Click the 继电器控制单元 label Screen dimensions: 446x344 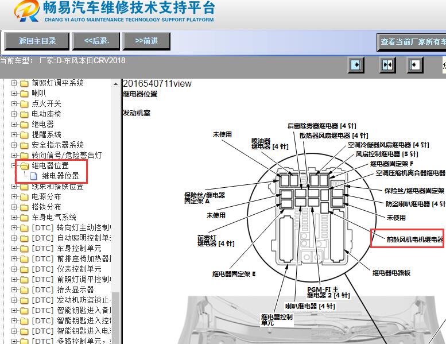(277, 320)
